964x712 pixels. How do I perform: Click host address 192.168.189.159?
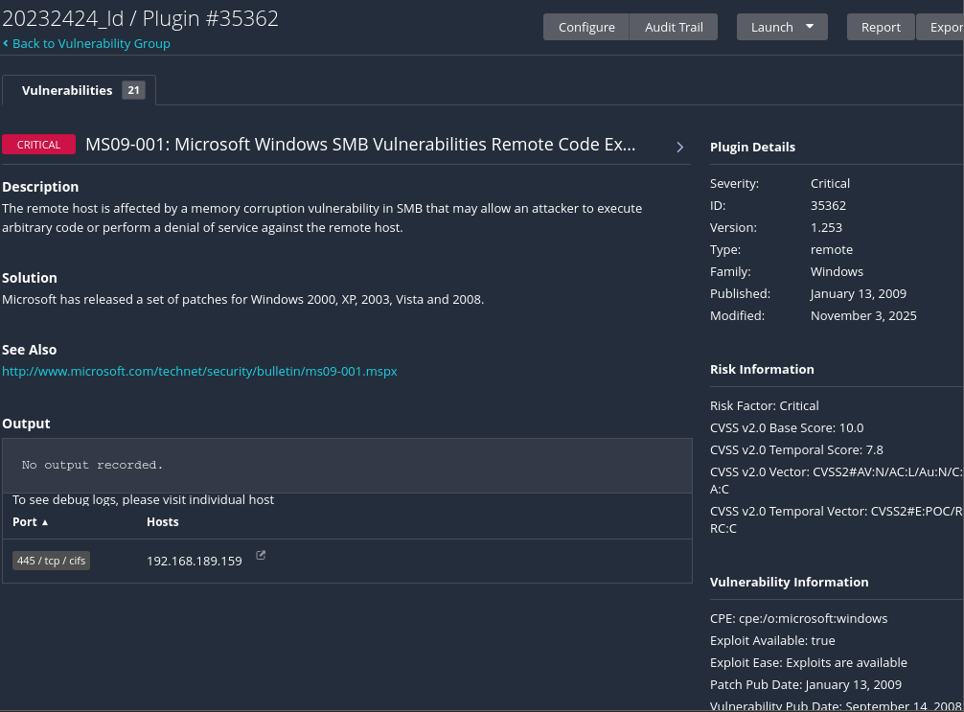[195, 561]
